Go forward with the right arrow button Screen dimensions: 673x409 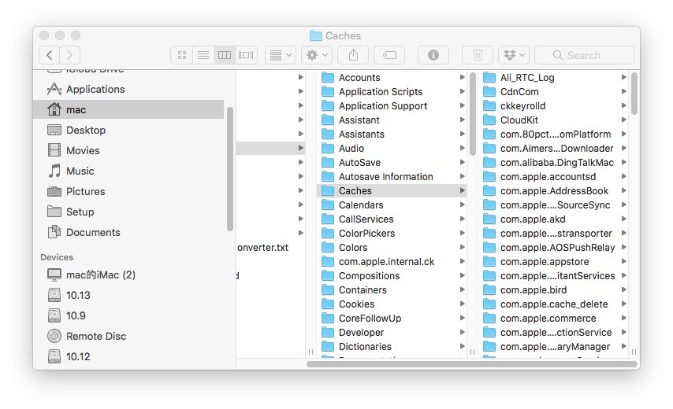(69, 55)
